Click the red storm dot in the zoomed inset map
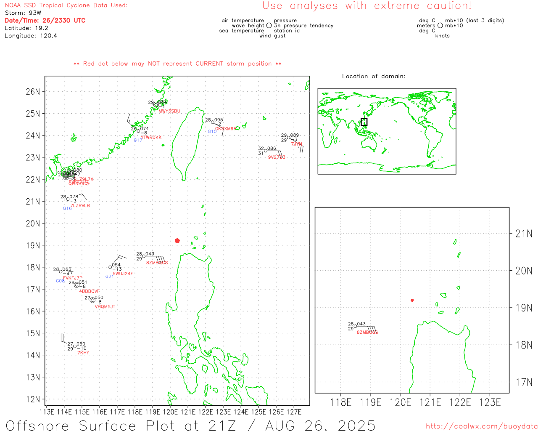This screenshot has height=431, width=538. tap(412, 300)
